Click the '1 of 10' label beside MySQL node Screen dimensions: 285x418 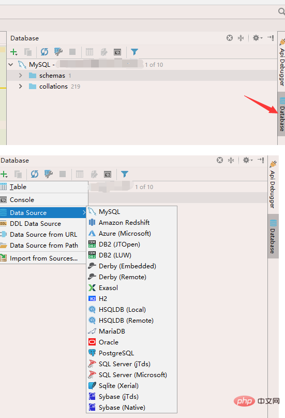tap(154, 65)
